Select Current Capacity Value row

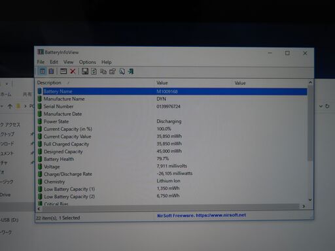[x=172, y=137]
